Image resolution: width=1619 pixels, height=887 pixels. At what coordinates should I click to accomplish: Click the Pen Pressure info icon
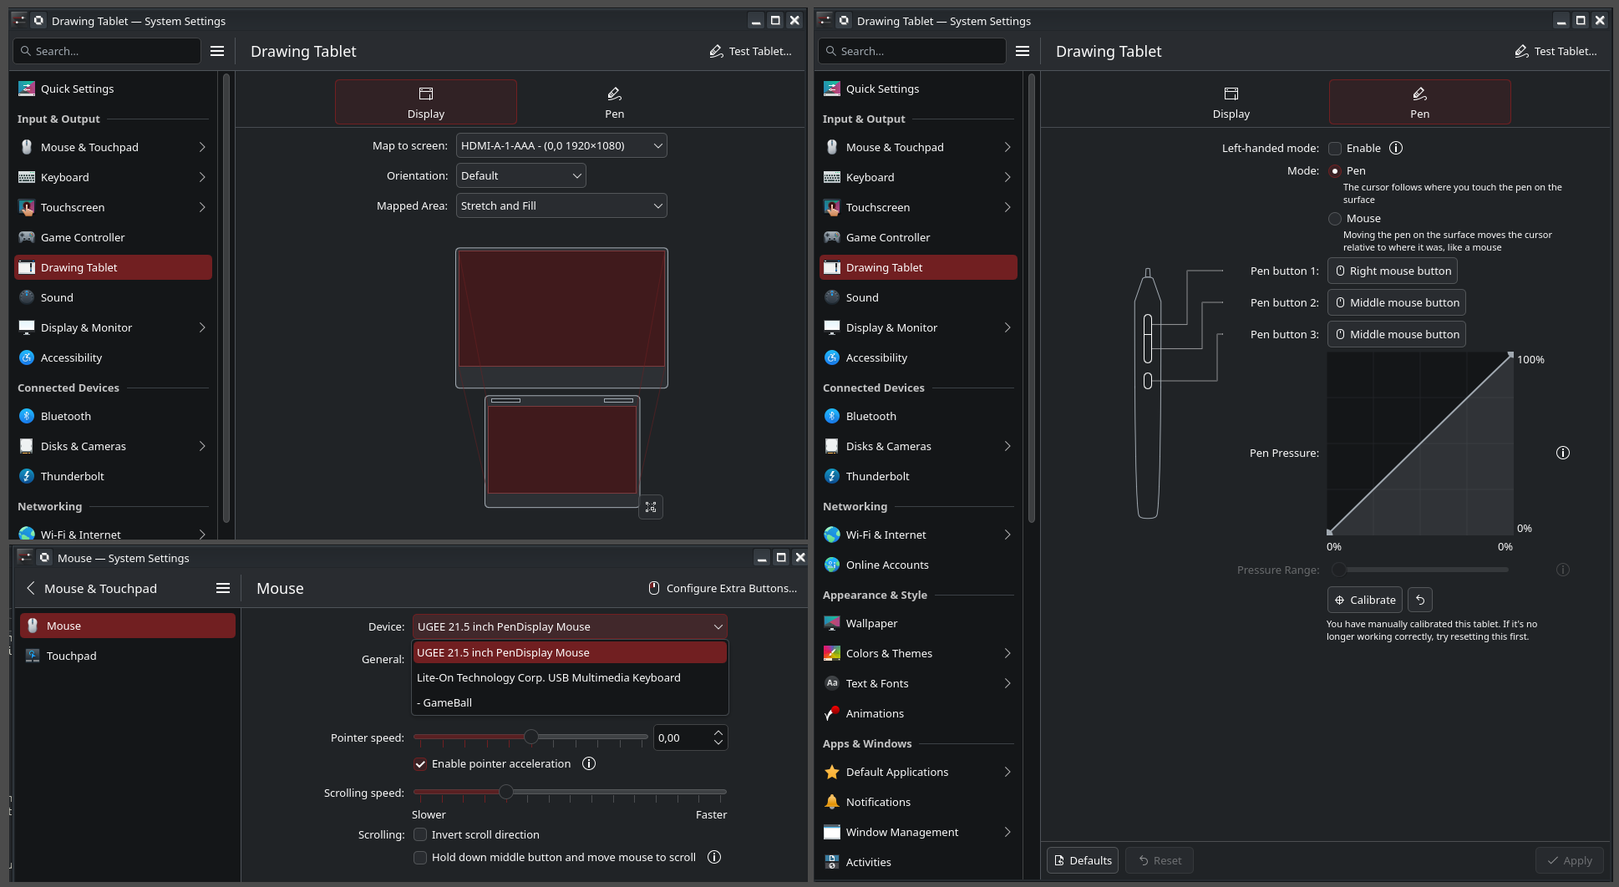(x=1562, y=453)
